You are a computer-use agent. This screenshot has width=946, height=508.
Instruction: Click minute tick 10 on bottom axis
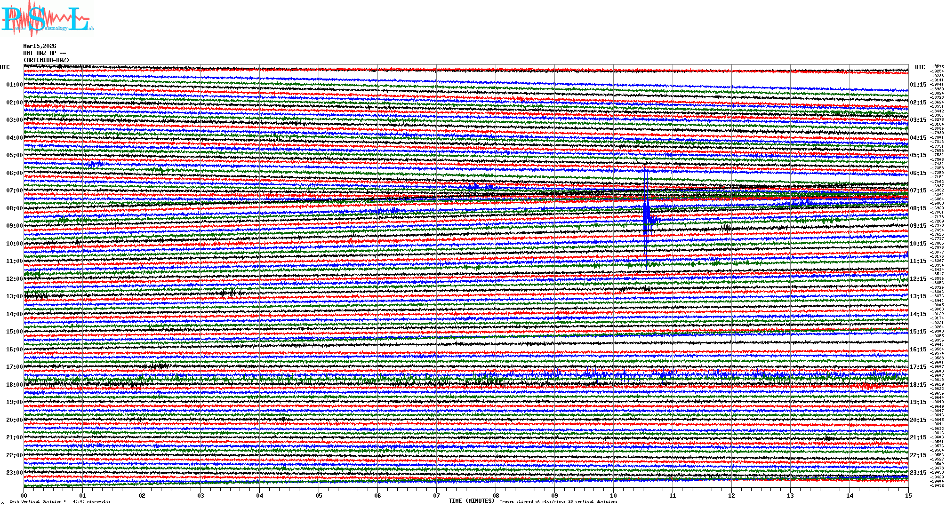click(613, 495)
